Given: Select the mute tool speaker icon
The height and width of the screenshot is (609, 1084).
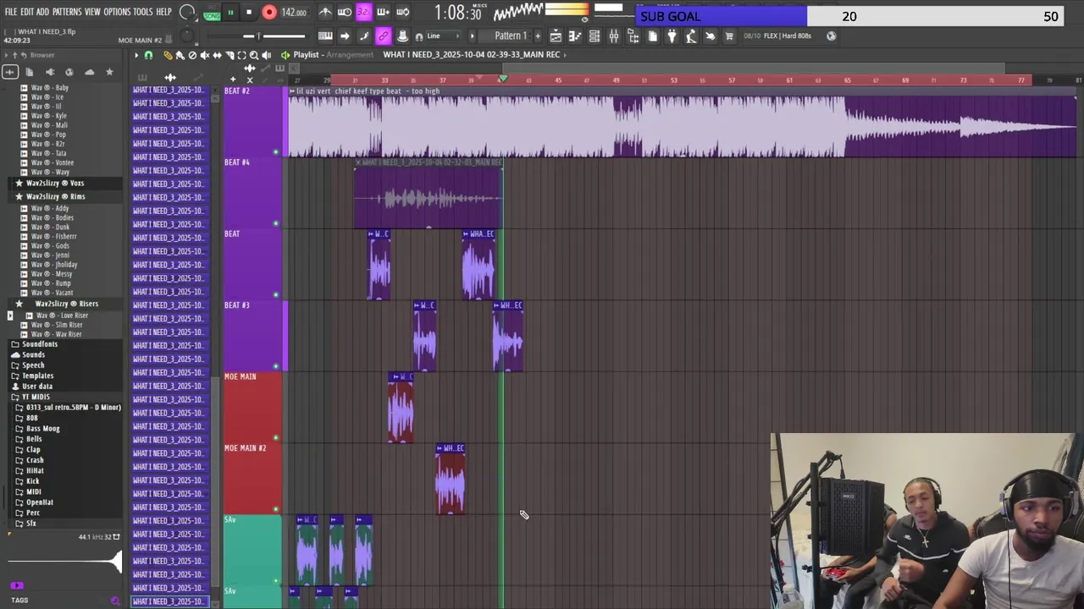Looking at the screenshot, I should click(x=205, y=55).
